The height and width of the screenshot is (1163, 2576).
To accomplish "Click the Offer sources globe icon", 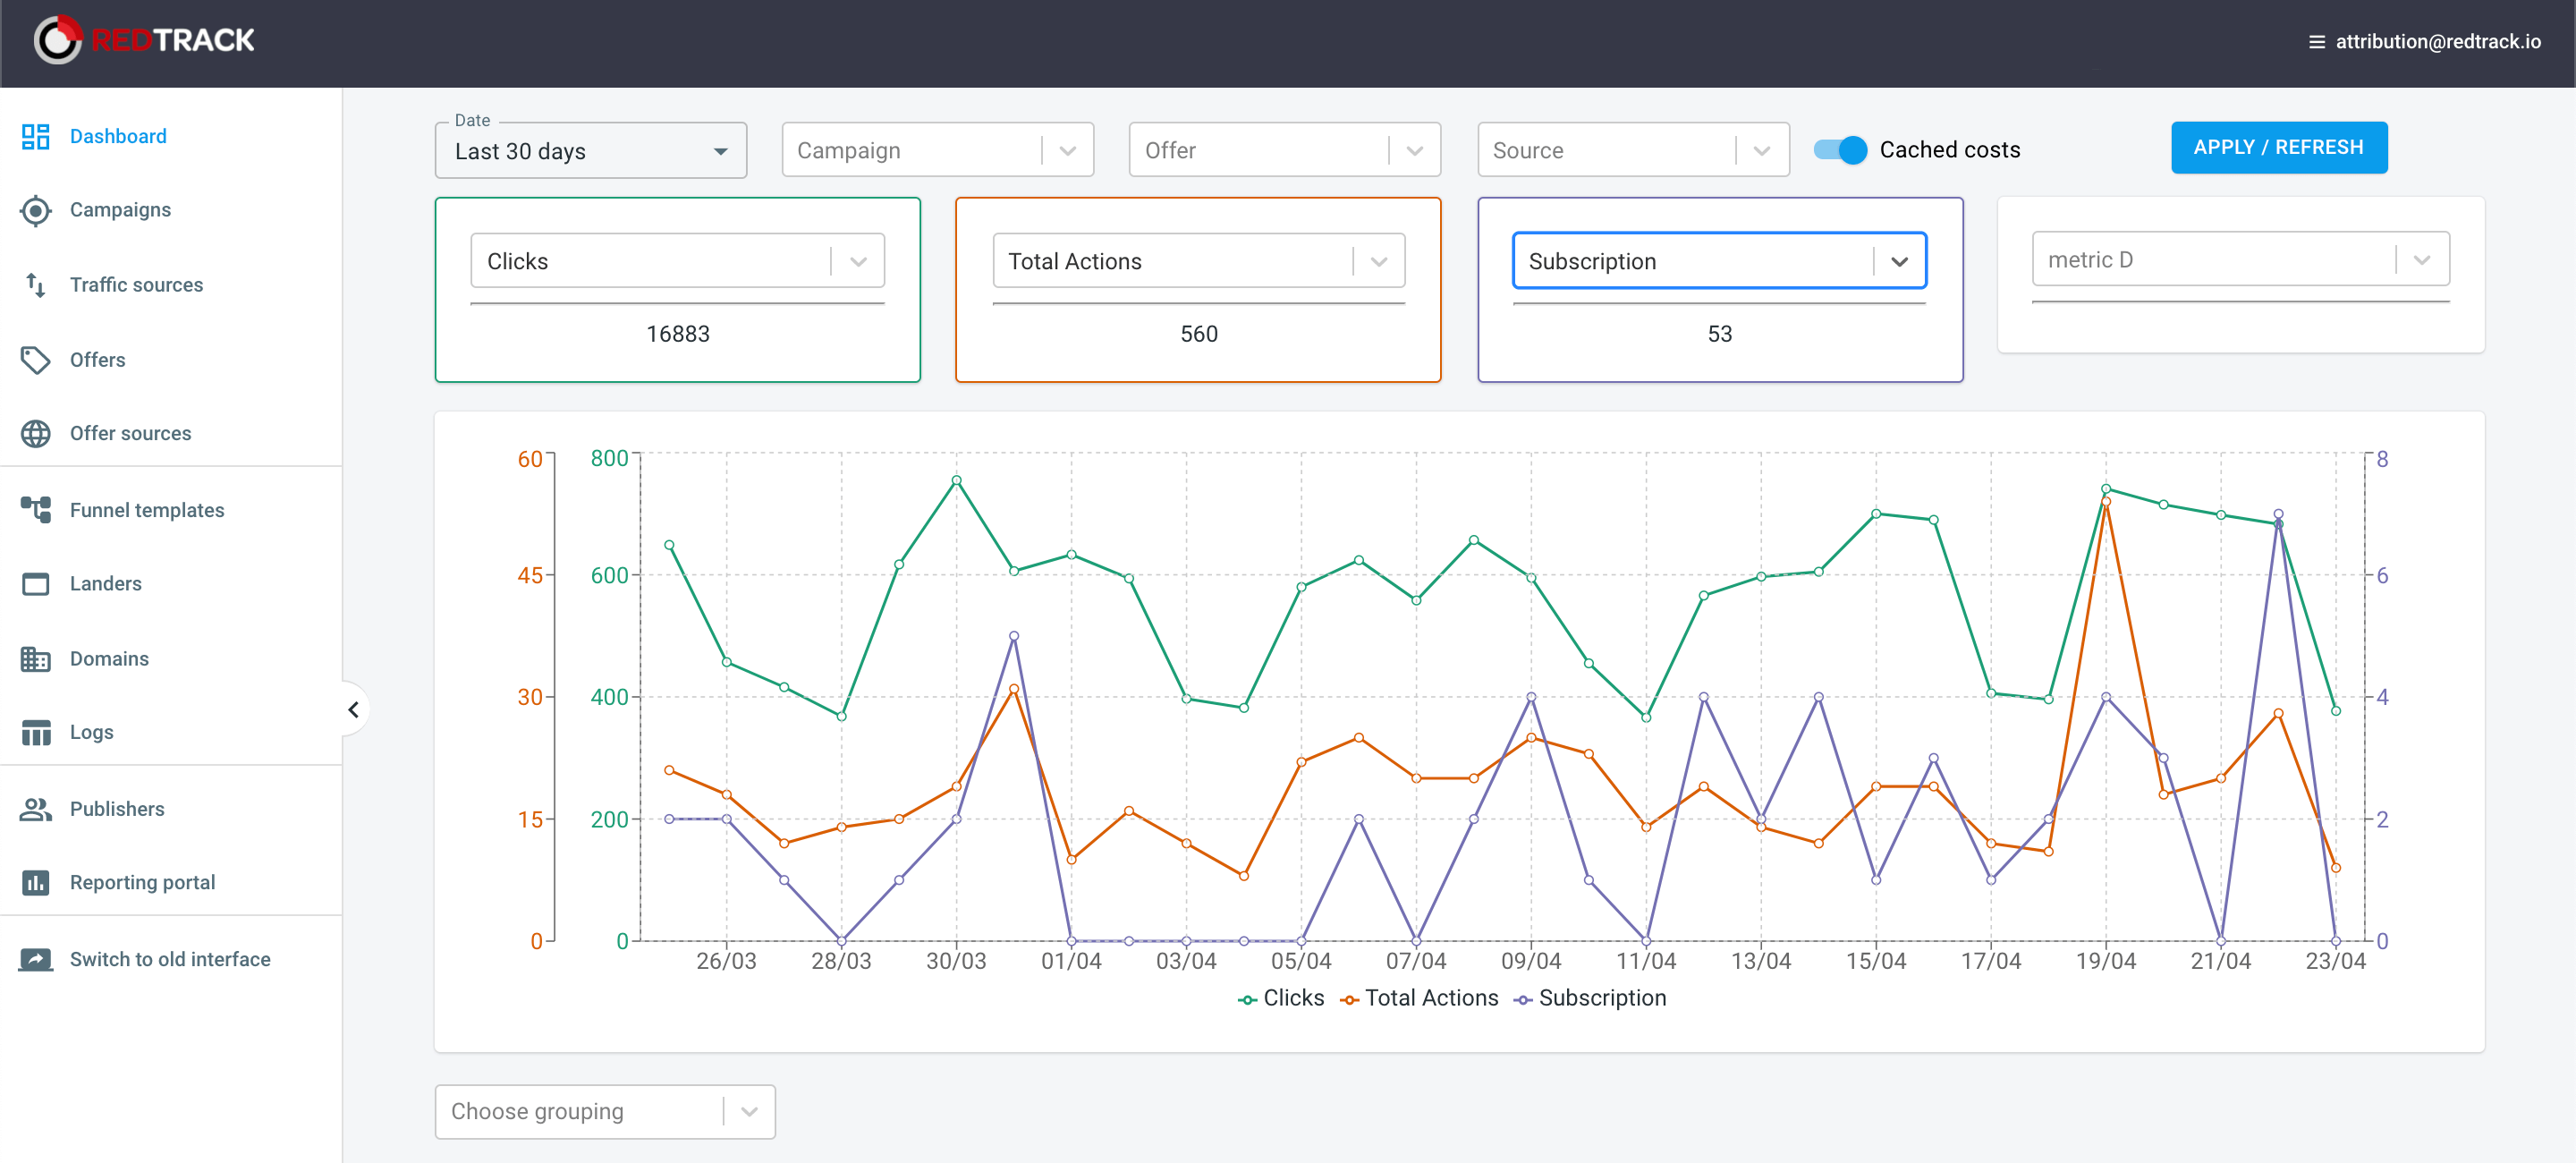I will click(36, 433).
